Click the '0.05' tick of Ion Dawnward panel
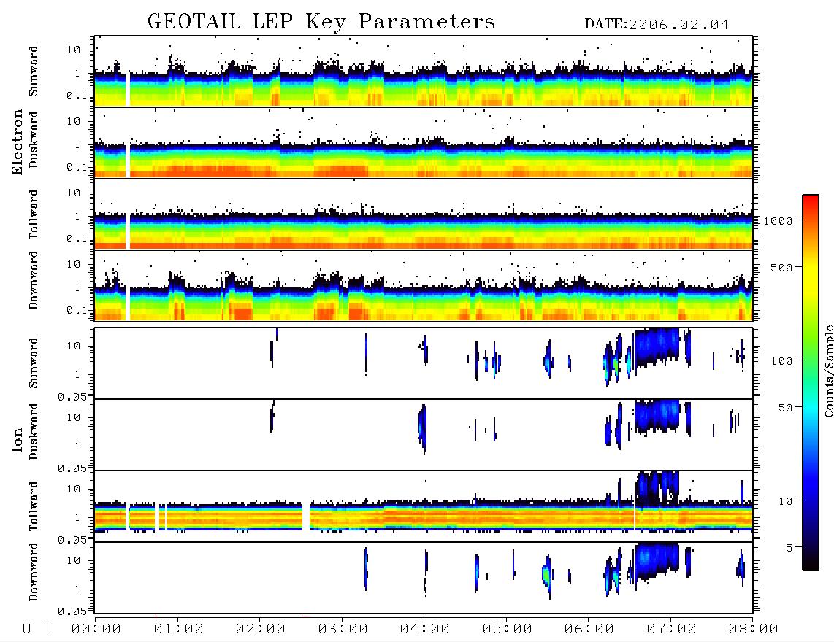834x642 pixels. point(72,611)
